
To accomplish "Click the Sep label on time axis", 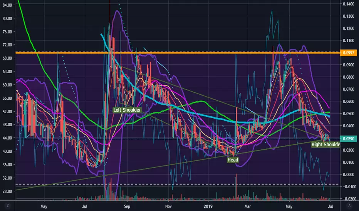I will tap(127, 206).
